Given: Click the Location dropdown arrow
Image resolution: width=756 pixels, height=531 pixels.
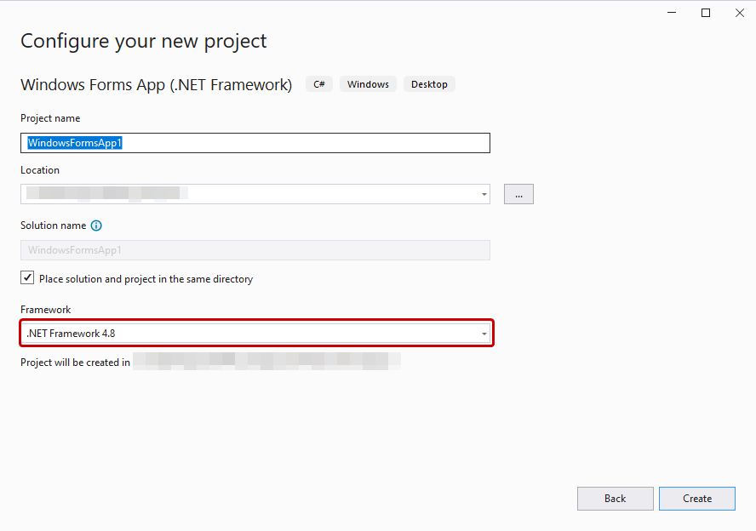Looking at the screenshot, I should [483, 194].
